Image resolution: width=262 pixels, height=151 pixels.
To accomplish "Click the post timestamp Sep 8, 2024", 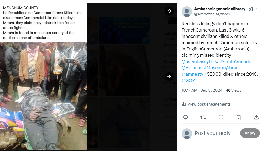I will coord(212,90).
